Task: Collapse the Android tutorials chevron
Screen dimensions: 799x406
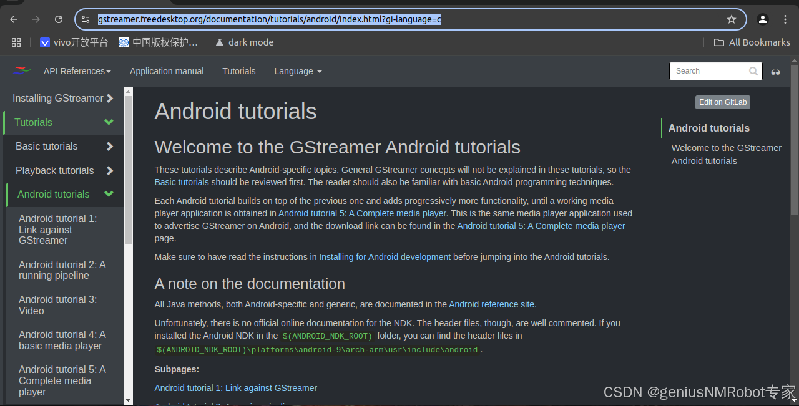Action: (109, 194)
